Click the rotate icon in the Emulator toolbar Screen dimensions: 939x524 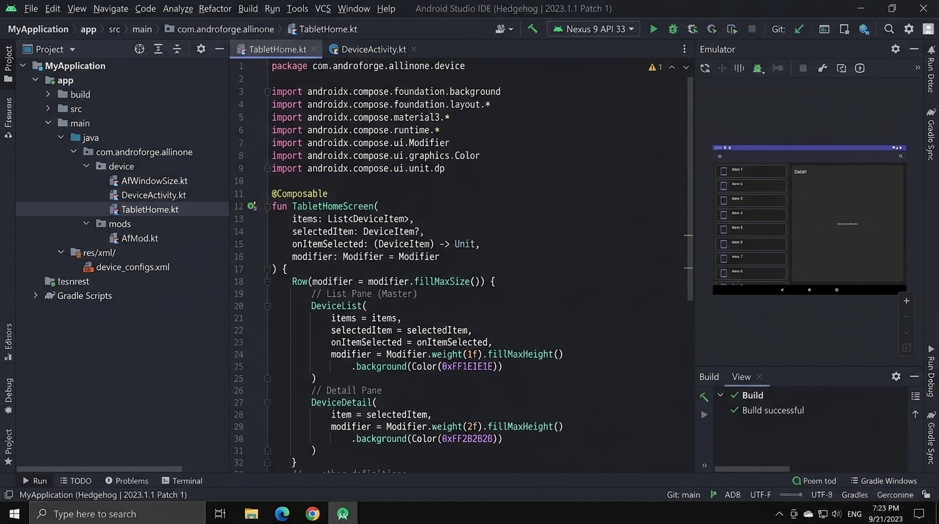(x=705, y=68)
